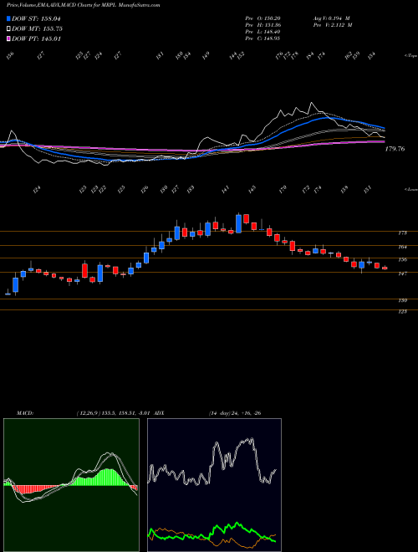Screen dimensions: 418x552
Task: Click the 'Avg V: 6.194 M' volume text
Action: tap(332, 18)
